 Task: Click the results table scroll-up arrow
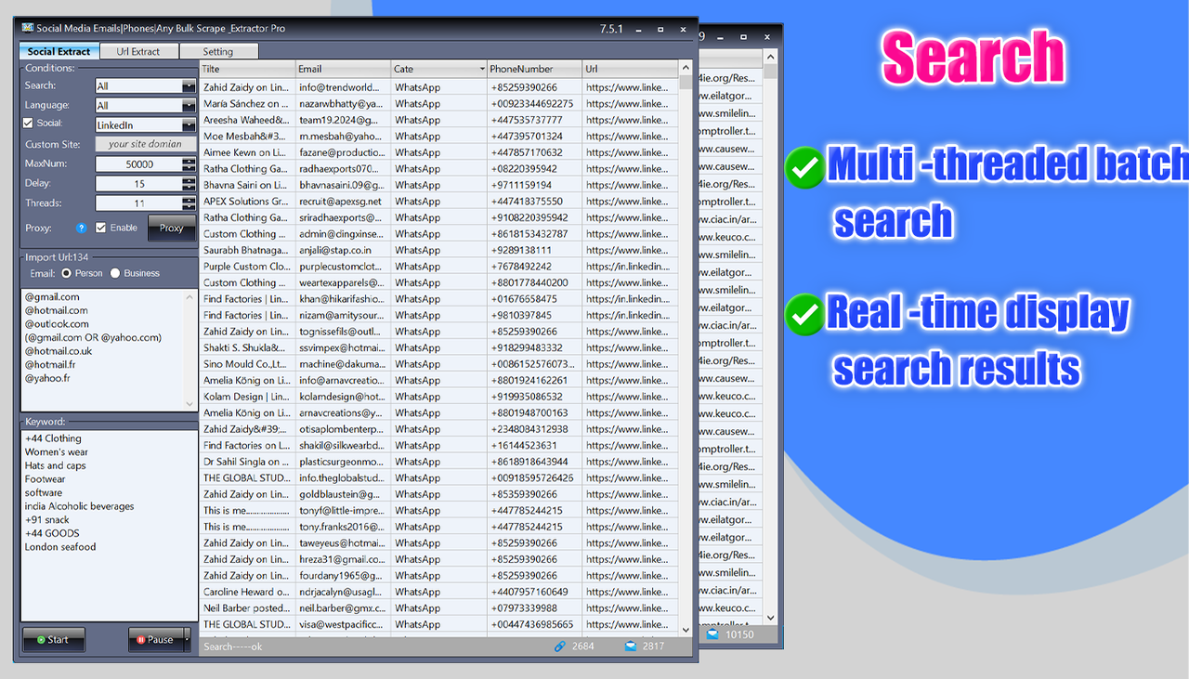(x=686, y=69)
